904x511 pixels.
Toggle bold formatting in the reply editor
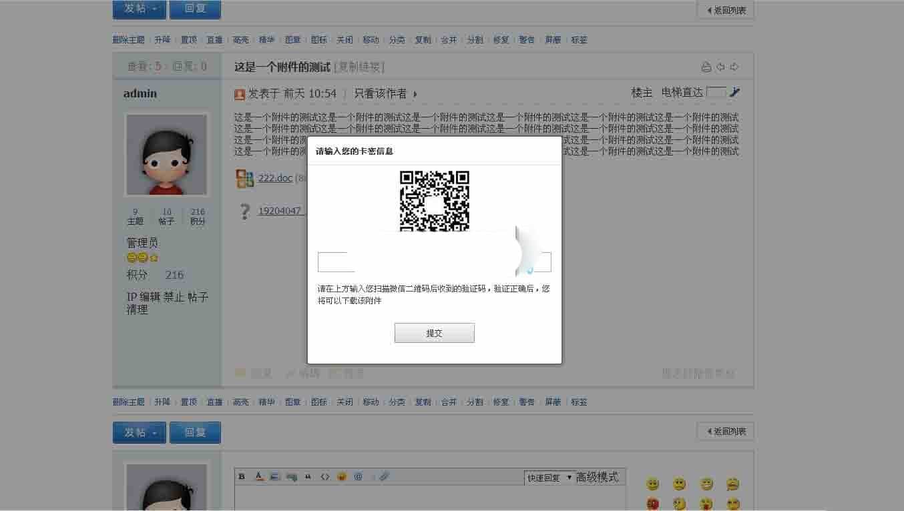(x=242, y=476)
